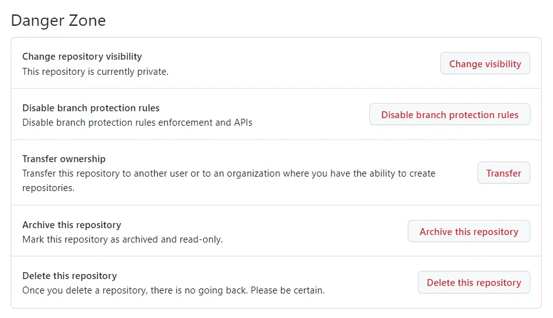This screenshot has width=553, height=318.
Task: Click the bold Delete this repository title
Action: coord(69,275)
